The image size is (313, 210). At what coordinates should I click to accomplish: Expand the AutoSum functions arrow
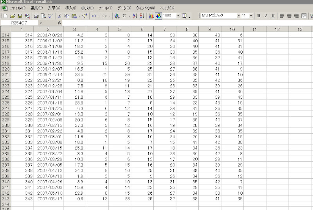coord(130,16)
